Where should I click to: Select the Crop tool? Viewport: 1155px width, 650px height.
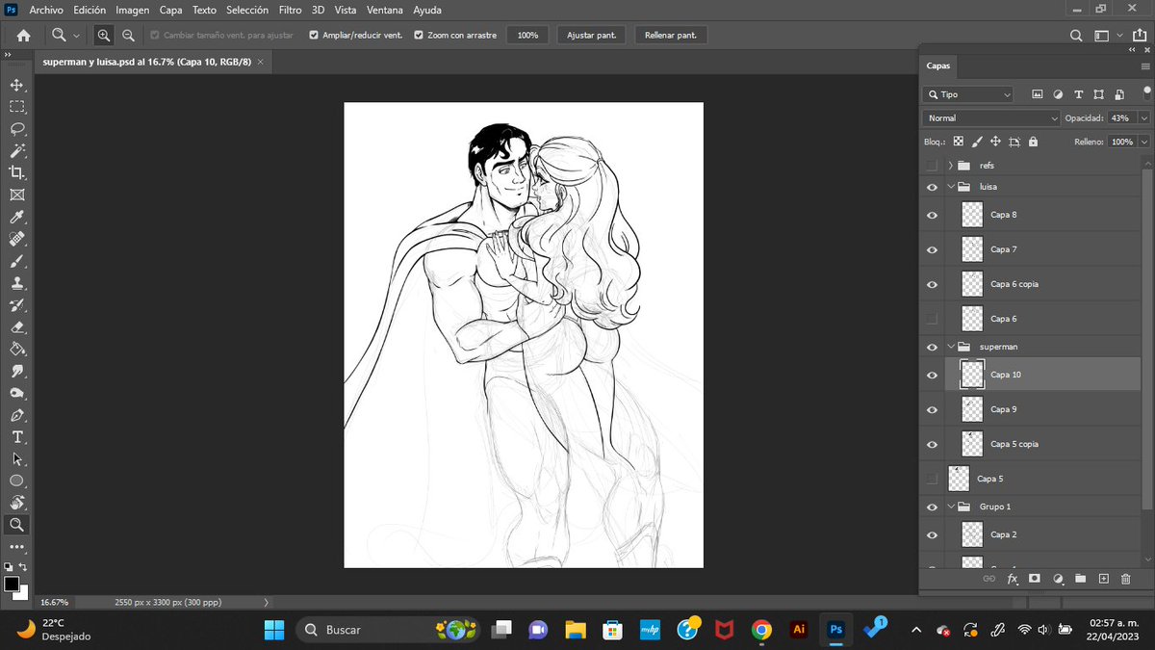tap(16, 172)
